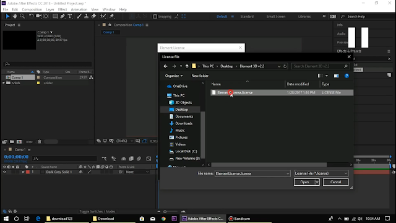Screen dimensions: 396x223
Task: Enable the Snapping checkbox
Action: pos(155,17)
